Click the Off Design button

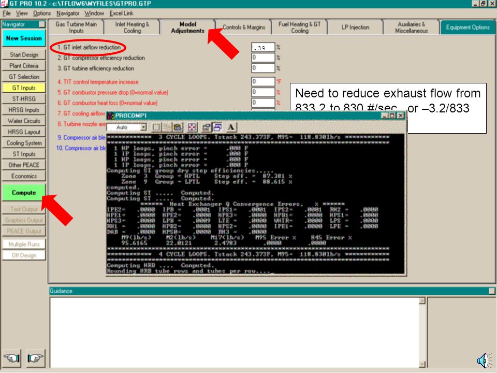pos(24,255)
